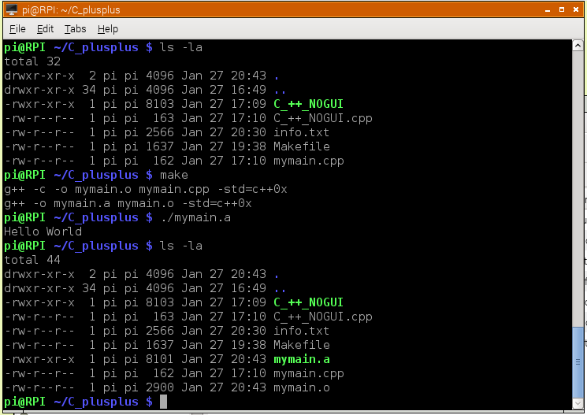Click the terminal cursor block at the last prompt
Image resolution: width=587 pixels, height=415 pixels.
pos(163,402)
